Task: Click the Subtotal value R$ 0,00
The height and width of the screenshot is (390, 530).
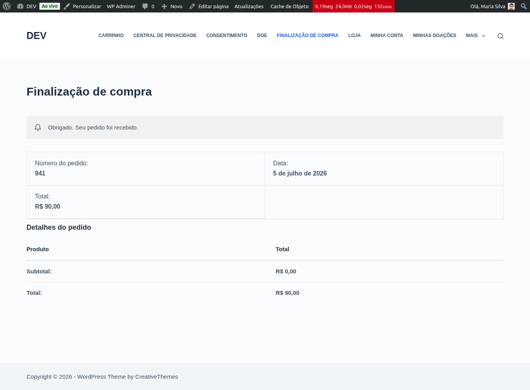Action: pos(286,271)
